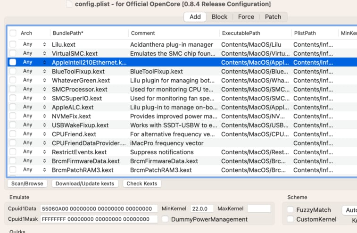Image resolution: width=357 pixels, height=233 pixels.
Task: Open Arch stepper for VirtualSMC.kext
Action: coord(44,53)
